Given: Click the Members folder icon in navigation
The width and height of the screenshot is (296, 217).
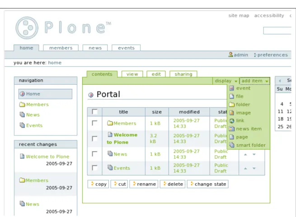Looking at the screenshot, I should (x=22, y=105).
